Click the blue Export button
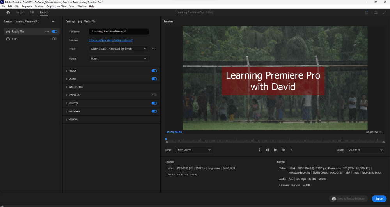Viewport: 390px width, 207px height. (x=379, y=198)
